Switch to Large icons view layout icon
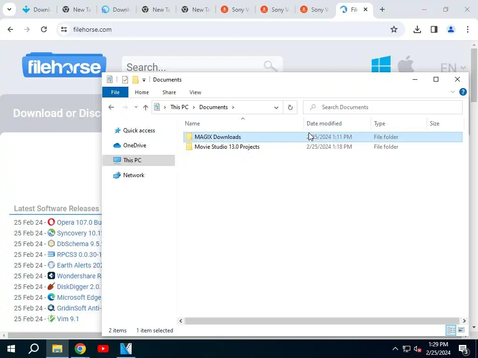 [461, 330]
